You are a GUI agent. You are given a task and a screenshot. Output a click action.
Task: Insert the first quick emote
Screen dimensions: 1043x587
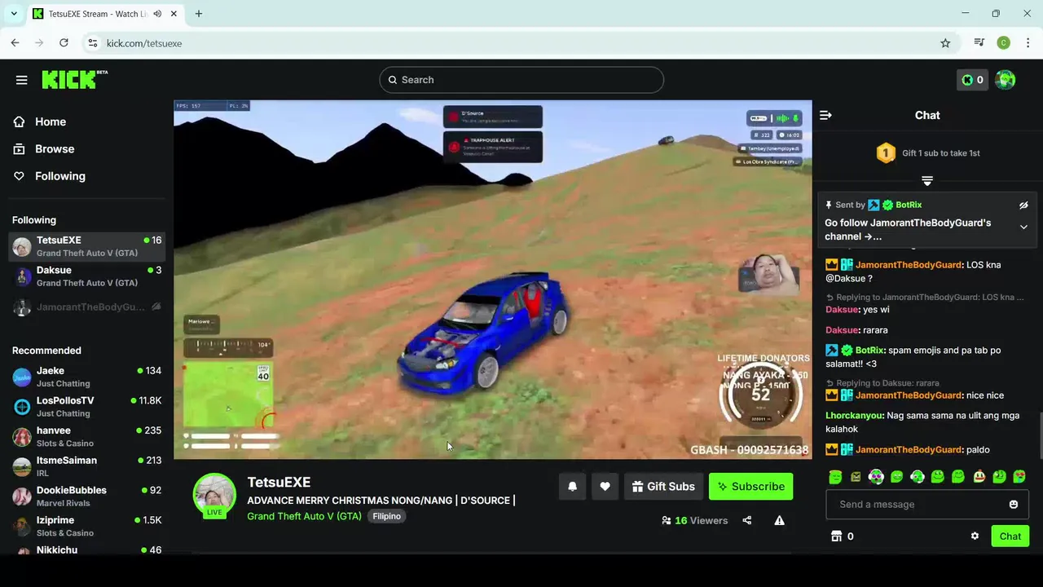(835, 477)
